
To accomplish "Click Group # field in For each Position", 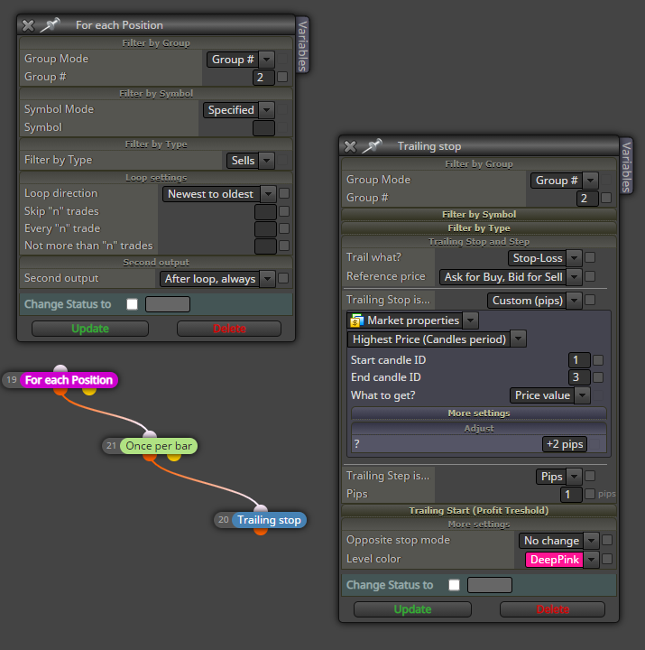I will [x=263, y=78].
